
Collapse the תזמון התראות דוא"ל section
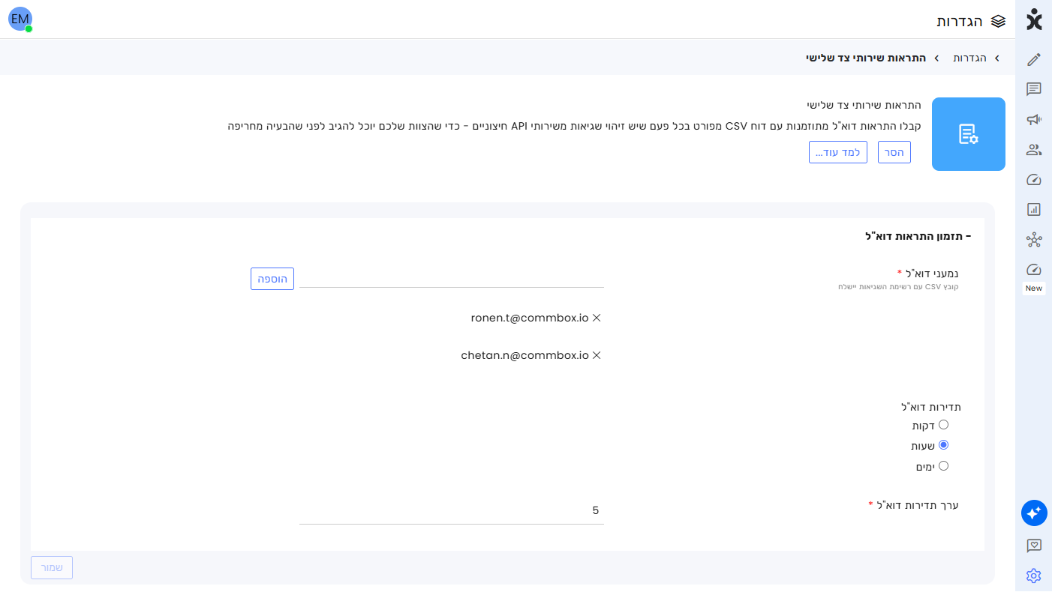point(918,236)
